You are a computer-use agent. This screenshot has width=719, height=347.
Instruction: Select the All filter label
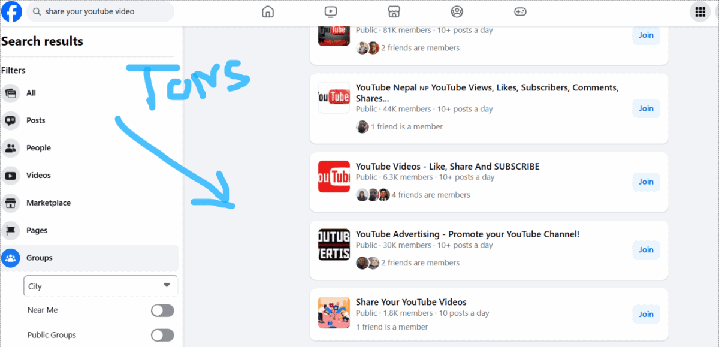point(31,93)
